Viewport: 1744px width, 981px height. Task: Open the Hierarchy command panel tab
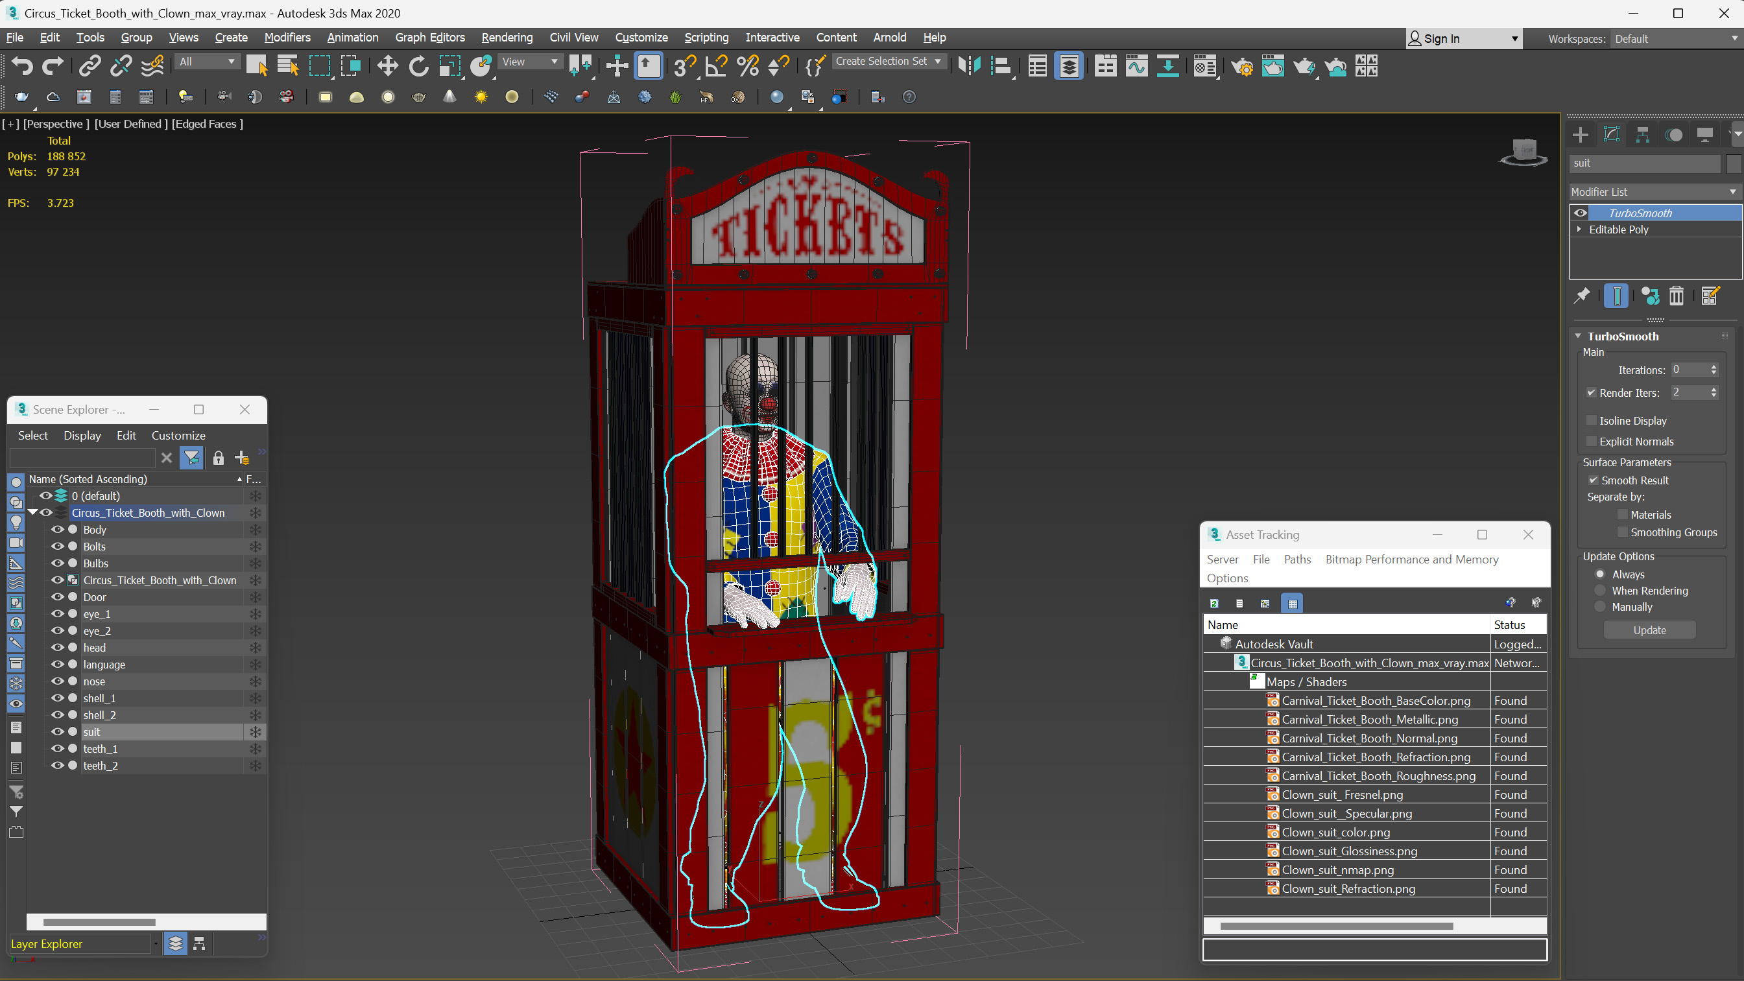click(x=1642, y=135)
